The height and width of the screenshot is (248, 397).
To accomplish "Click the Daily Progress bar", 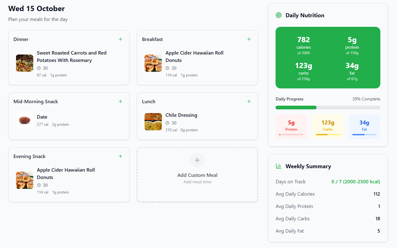I will click(328, 108).
